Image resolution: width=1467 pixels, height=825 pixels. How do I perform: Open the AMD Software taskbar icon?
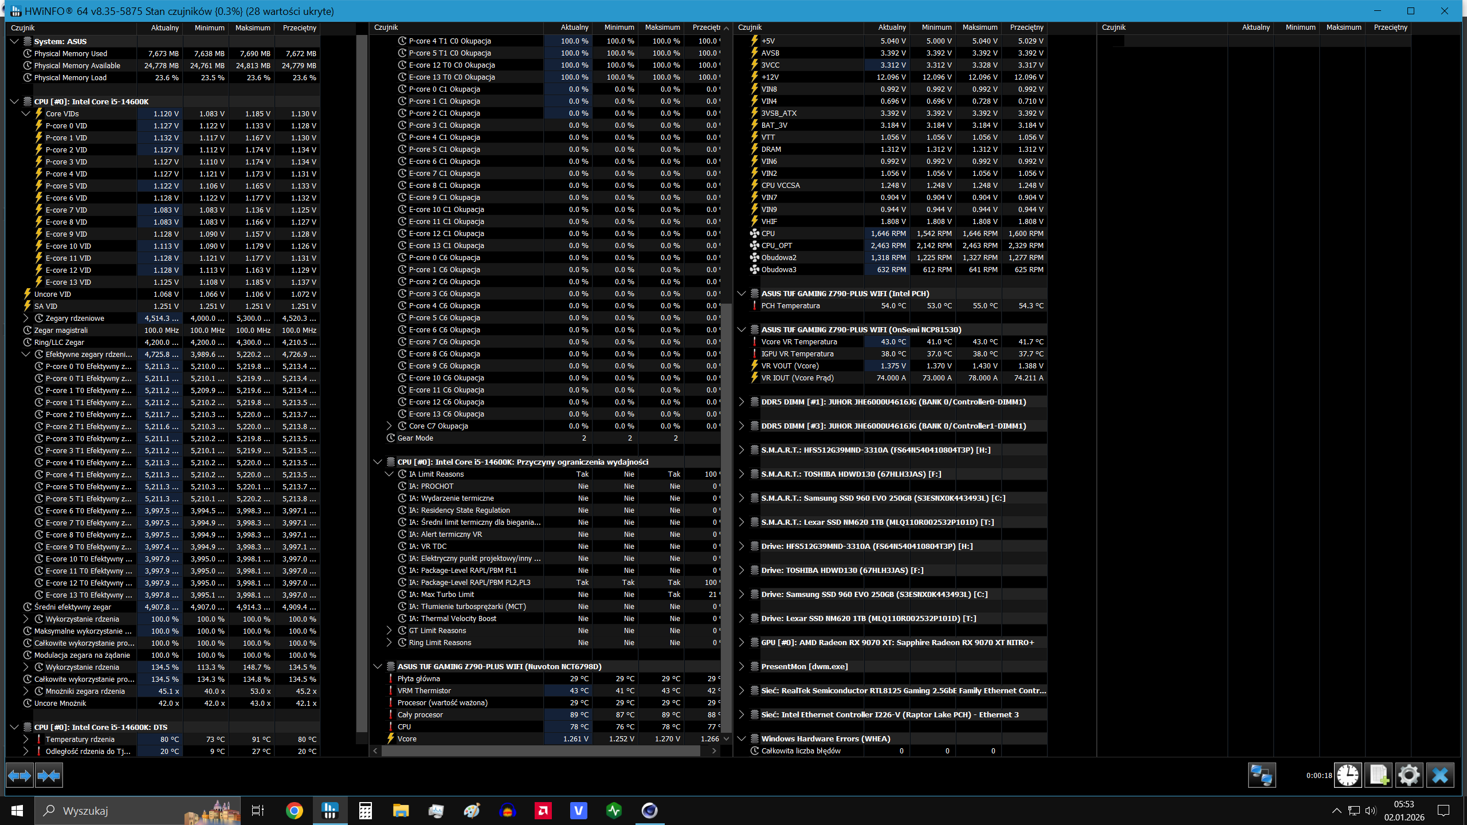(x=543, y=810)
